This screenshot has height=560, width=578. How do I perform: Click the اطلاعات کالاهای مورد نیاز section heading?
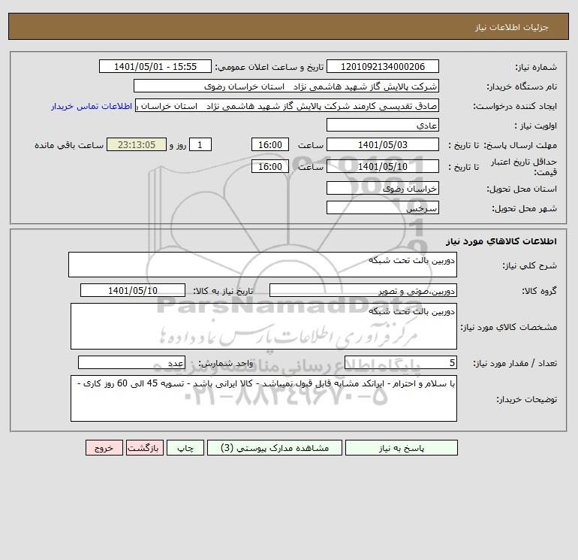[x=501, y=241]
